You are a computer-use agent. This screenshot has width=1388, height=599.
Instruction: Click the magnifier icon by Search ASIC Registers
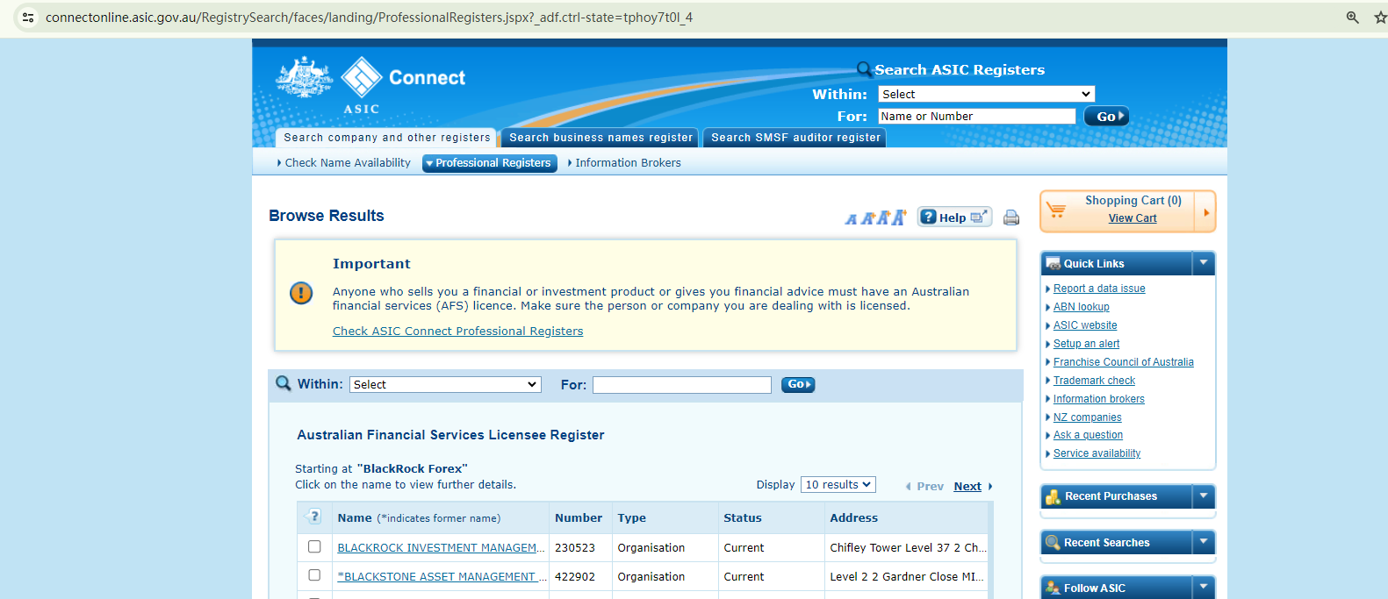tap(865, 69)
